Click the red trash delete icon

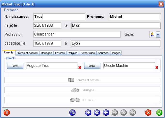tap(7, 113)
